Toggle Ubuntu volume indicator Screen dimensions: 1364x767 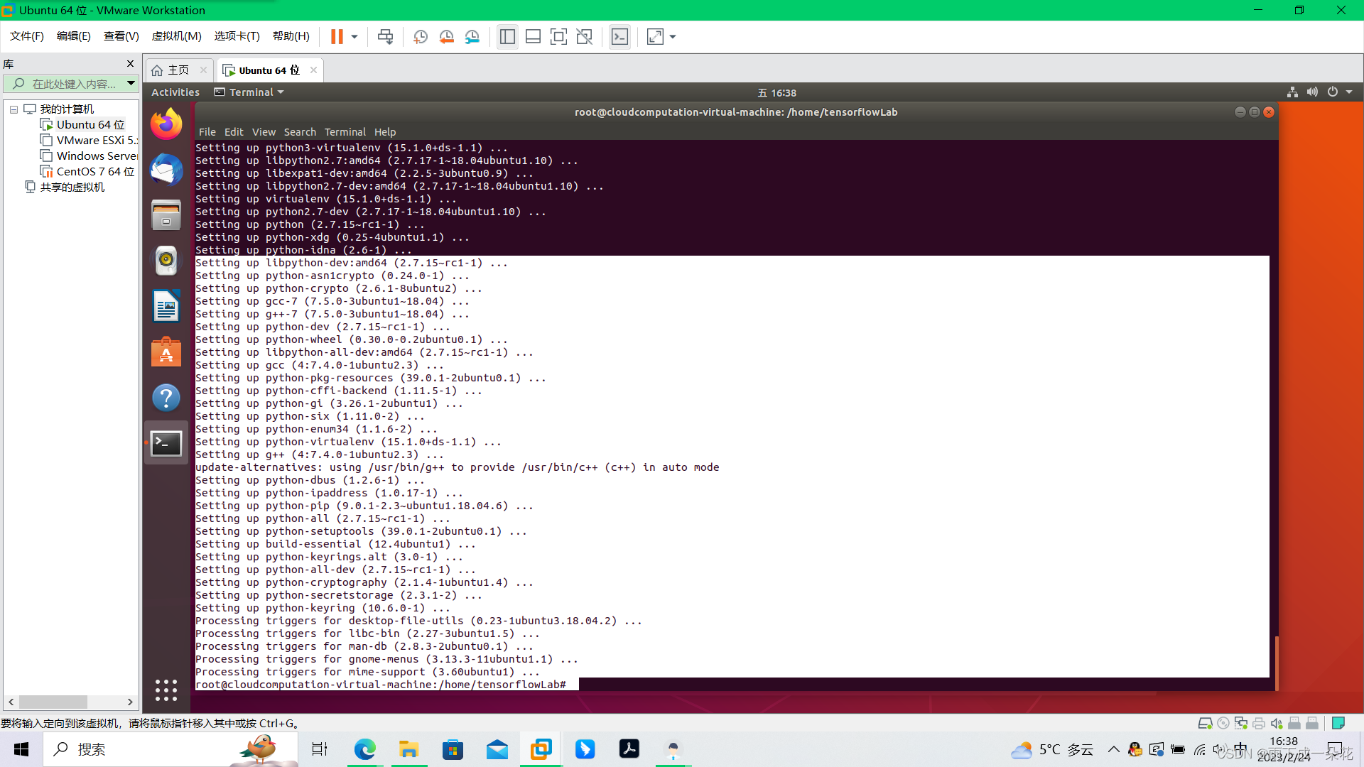[x=1312, y=92]
